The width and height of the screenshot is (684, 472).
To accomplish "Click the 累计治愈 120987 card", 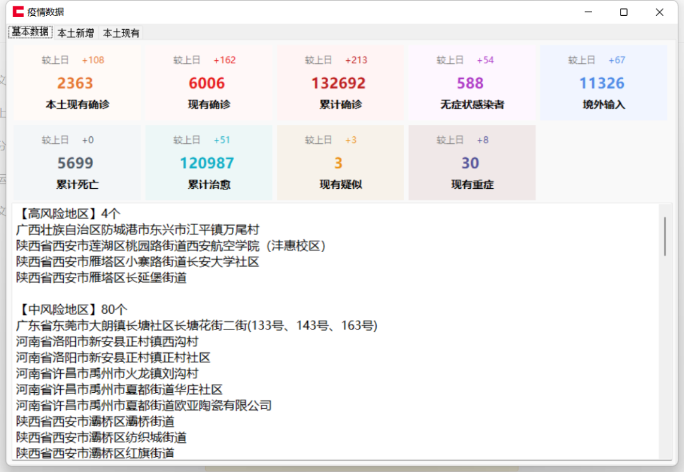I will click(x=208, y=163).
